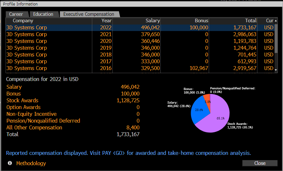Click the Pension/Nonqualified Deferred breakdown label

point(43,121)
